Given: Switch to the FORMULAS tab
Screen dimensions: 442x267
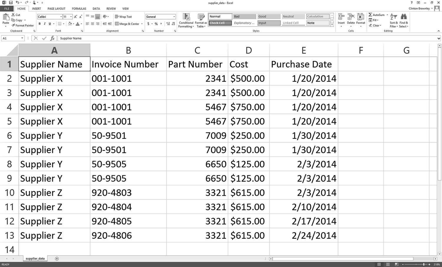Looking at the screenshot, I should coord(79,9).
